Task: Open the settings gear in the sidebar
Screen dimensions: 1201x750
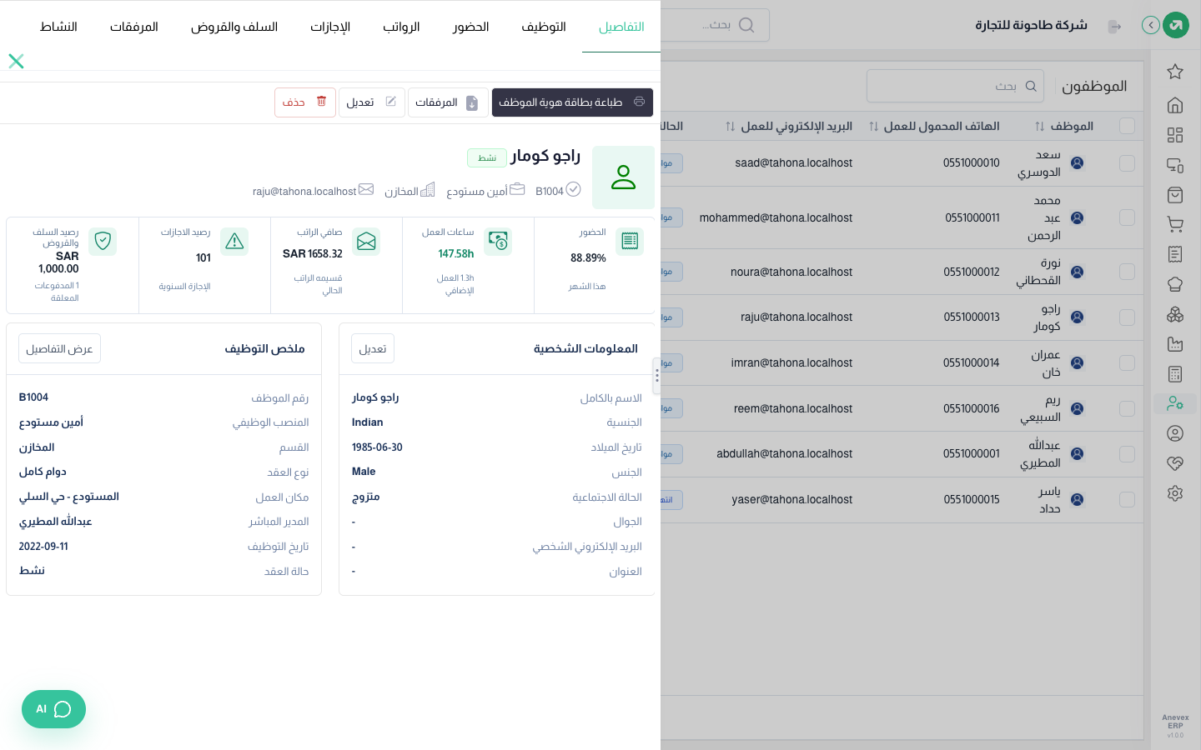Action: [x=1175, y=493]
